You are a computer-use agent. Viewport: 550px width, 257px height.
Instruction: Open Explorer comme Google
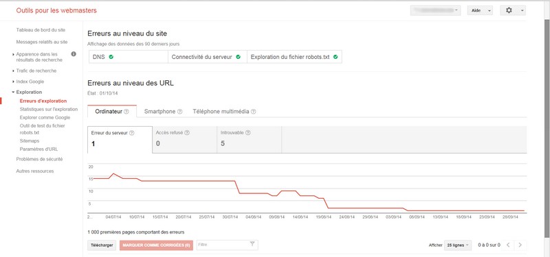(45, 117)
